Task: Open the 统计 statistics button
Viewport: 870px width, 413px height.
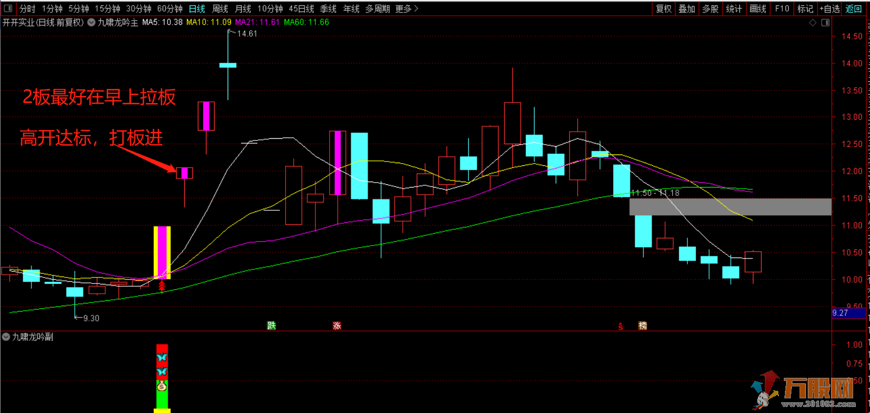Action: point(734,9)
